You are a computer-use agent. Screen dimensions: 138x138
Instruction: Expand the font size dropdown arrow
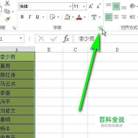[x=84, y=7]
